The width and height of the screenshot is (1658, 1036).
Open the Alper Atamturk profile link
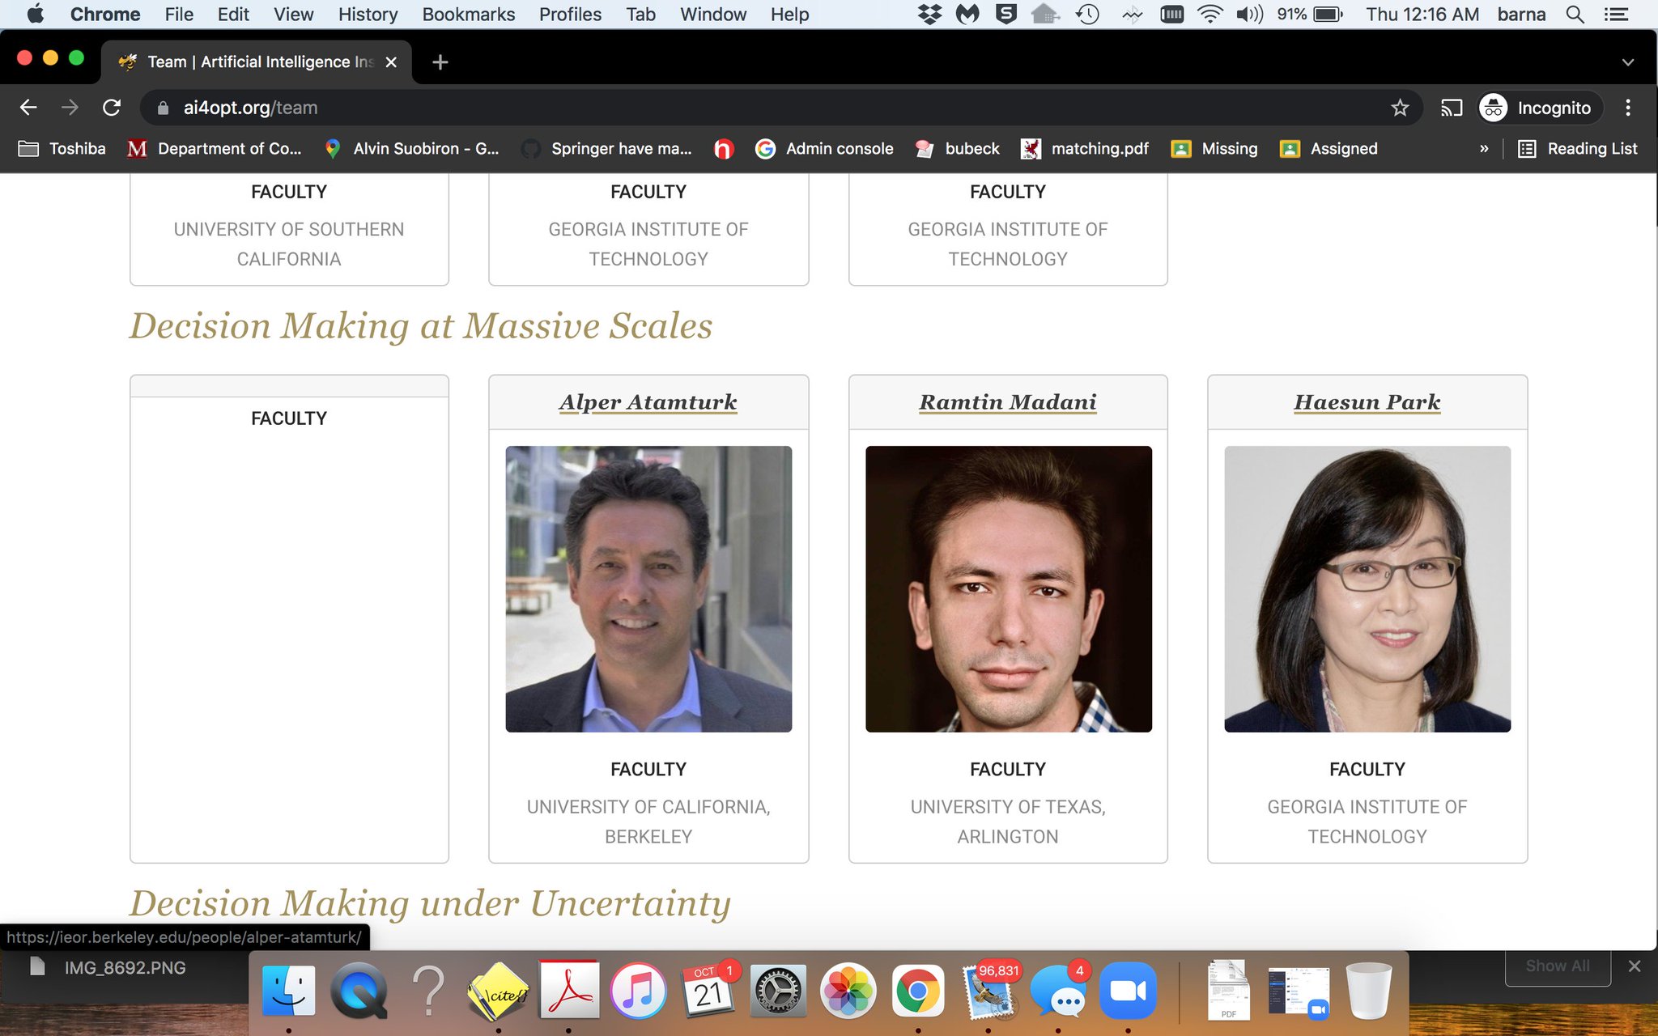pyautogui.click(x=648, y=402)
